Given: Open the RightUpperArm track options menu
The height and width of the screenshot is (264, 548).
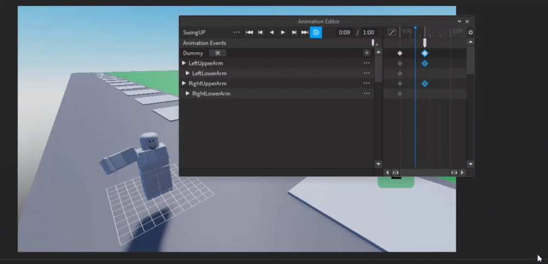Looking at the screenshot, I should point(367,83).
